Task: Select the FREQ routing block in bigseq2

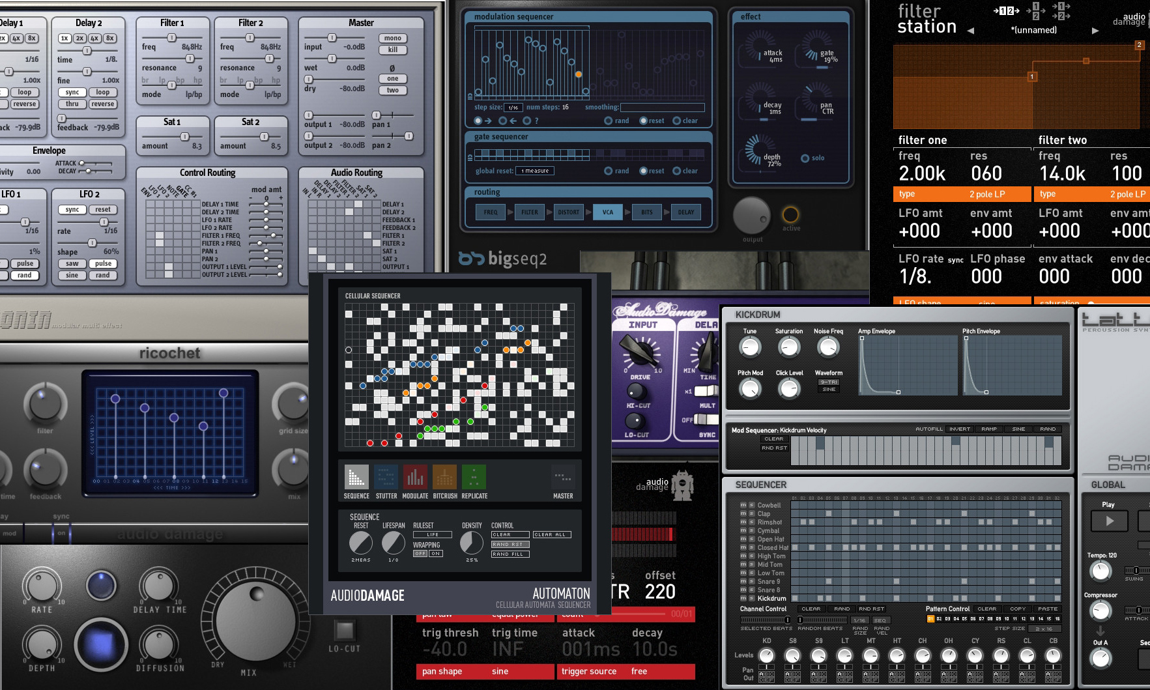Action: pyautogui.click(x=491, y=212)
